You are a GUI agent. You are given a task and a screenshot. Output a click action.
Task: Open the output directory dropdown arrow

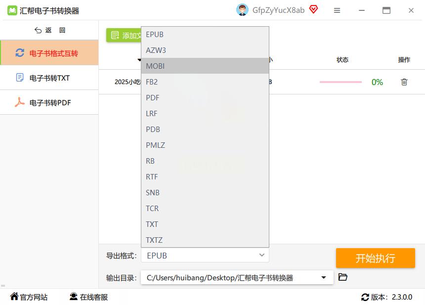[x=324, y=277]
